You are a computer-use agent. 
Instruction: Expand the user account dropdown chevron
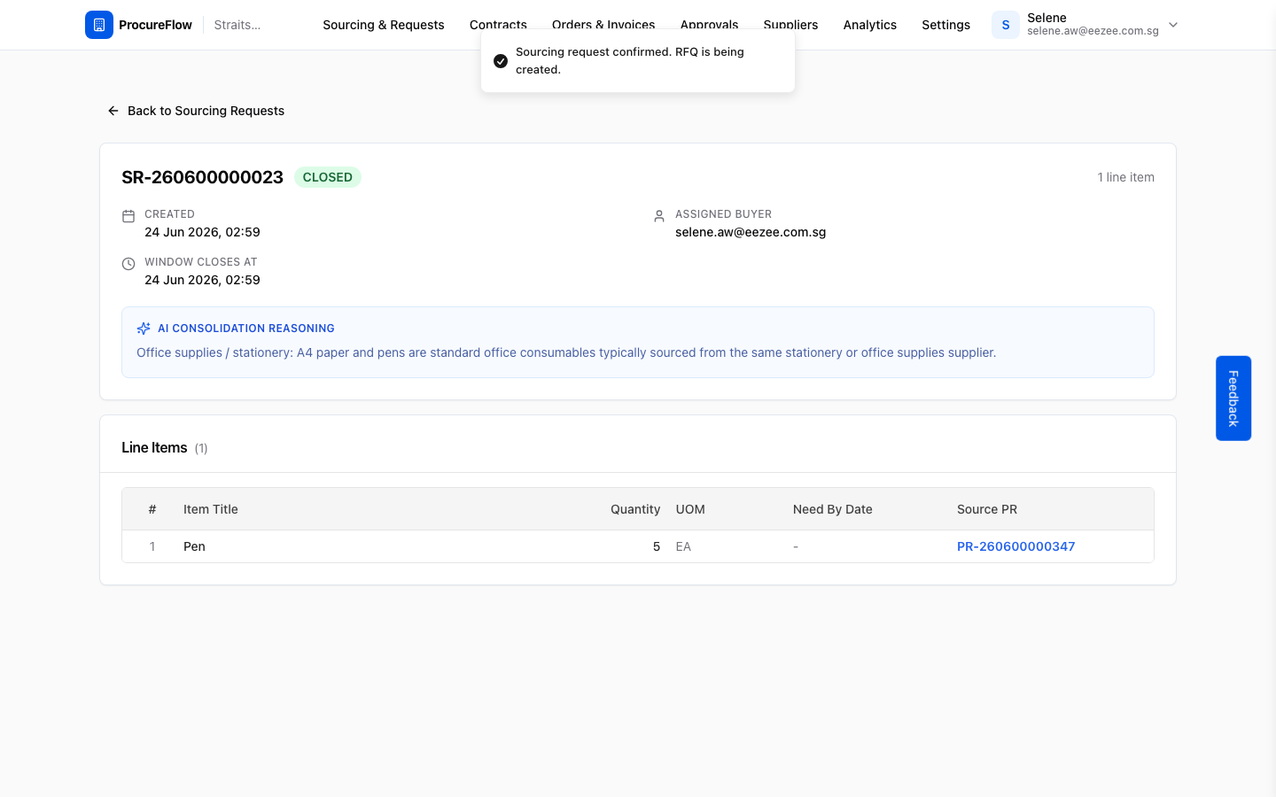[1173, 25]
